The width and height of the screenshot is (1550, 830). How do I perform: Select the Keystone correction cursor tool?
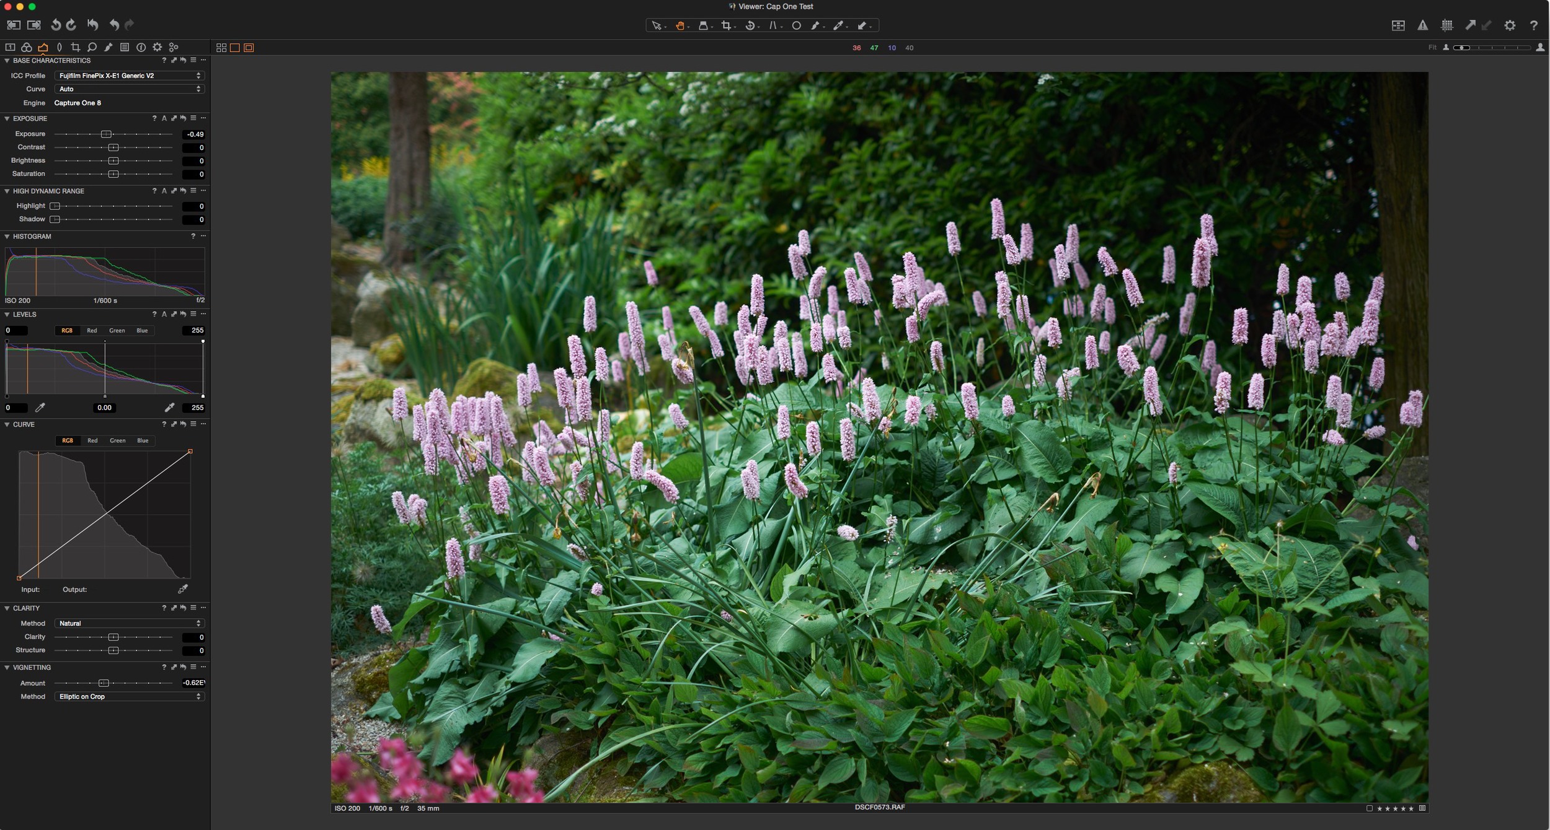coord(773,25)
